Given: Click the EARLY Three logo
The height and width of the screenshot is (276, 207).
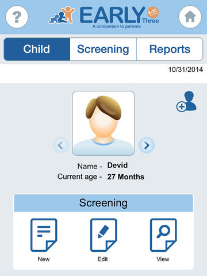Looking at the screenshot, I should pos(103,17).
